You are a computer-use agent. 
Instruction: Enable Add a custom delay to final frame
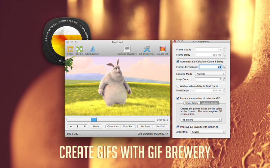tap(178, 86)
